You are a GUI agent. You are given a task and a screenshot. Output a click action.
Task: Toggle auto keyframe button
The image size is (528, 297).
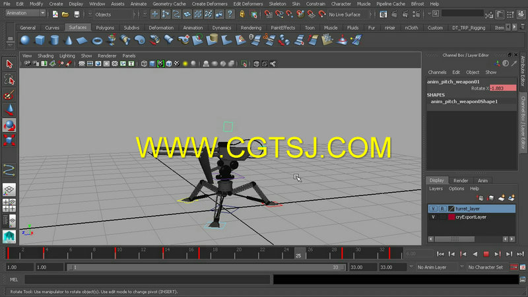(x=514, y=267)
